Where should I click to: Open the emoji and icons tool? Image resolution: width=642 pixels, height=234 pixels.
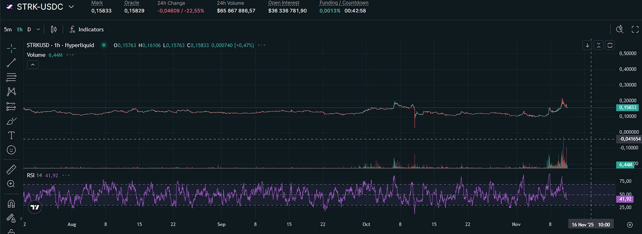11,150
